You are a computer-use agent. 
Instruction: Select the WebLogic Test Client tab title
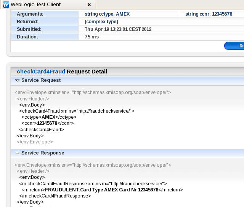(35, 4)
